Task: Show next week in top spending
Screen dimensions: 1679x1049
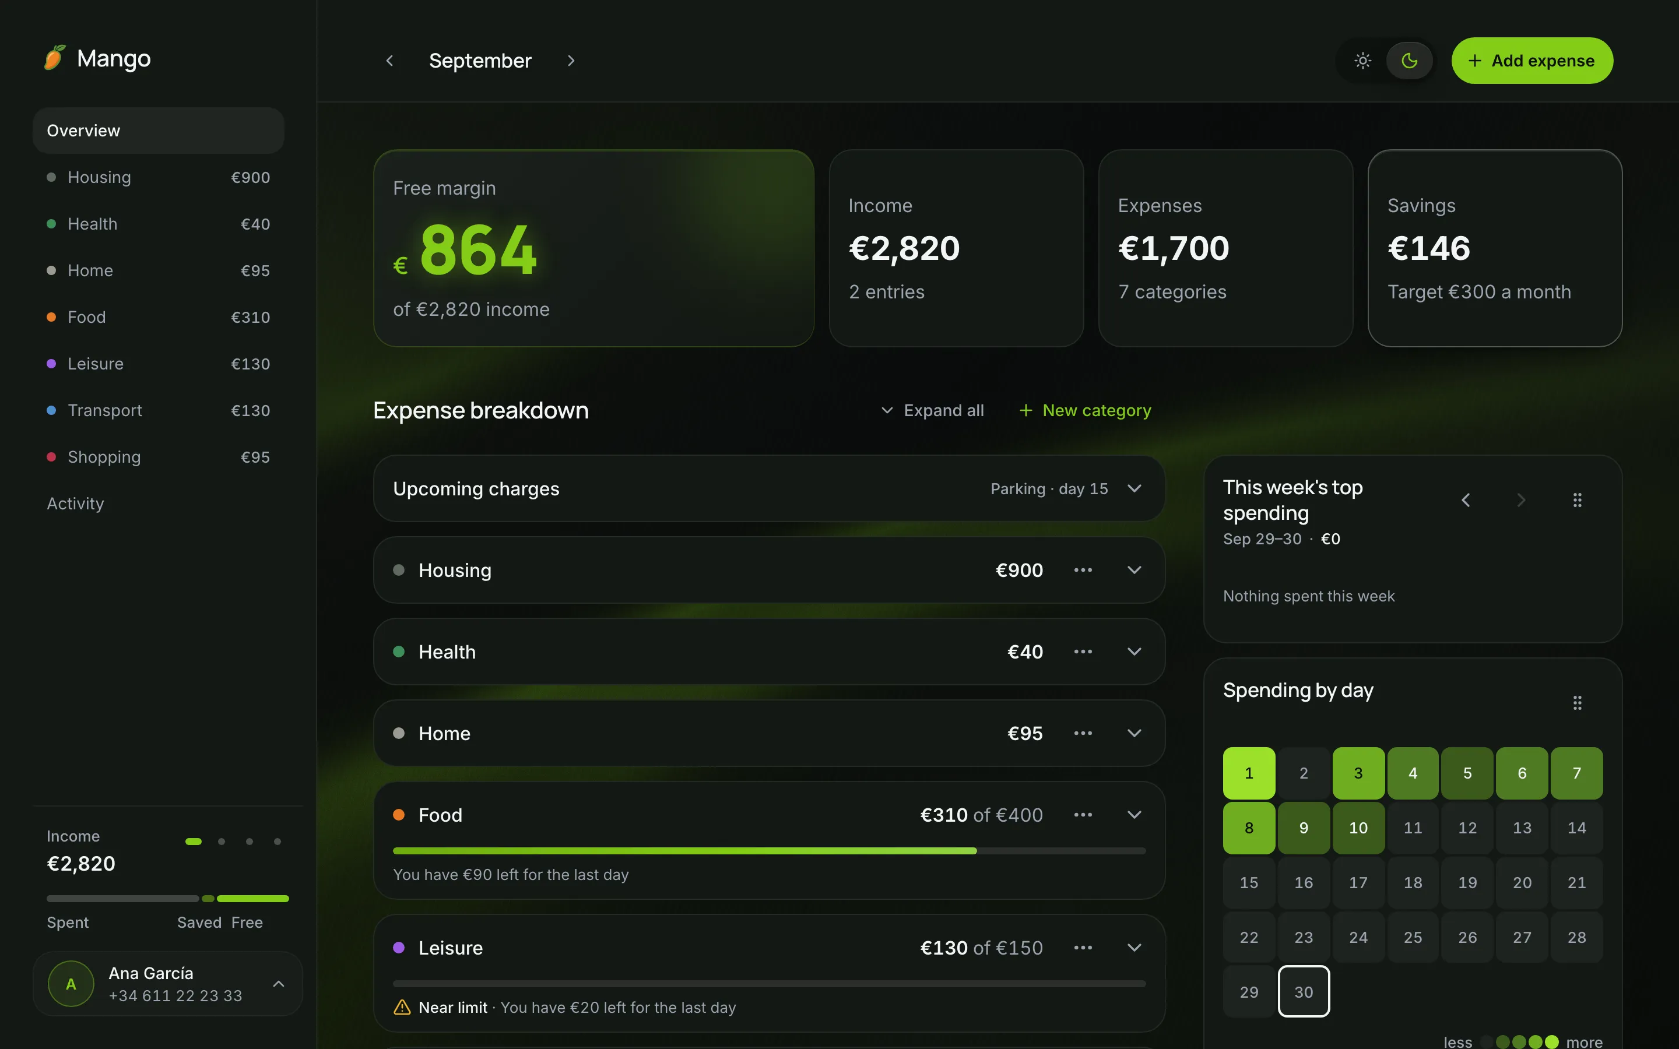Action: click(1521, 500)
